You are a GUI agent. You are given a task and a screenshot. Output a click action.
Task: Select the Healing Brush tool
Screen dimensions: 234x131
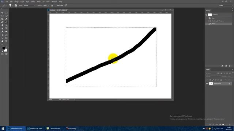pyautogui.click(x=2, y=22)
